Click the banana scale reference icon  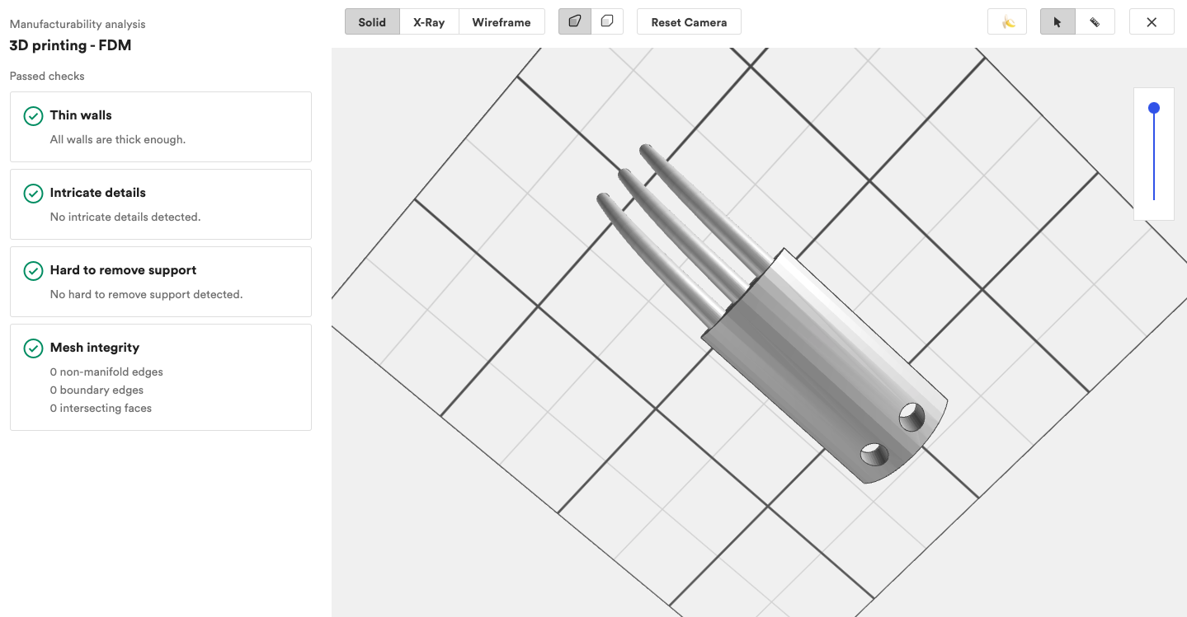click(x=1007, y=22)
